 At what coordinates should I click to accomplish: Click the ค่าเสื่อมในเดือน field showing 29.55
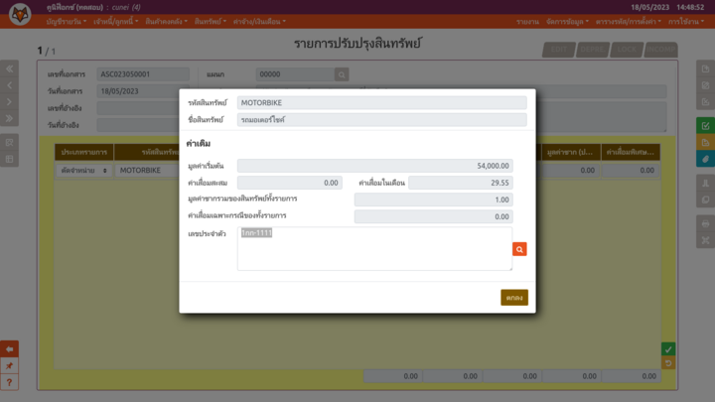point(461,183)
